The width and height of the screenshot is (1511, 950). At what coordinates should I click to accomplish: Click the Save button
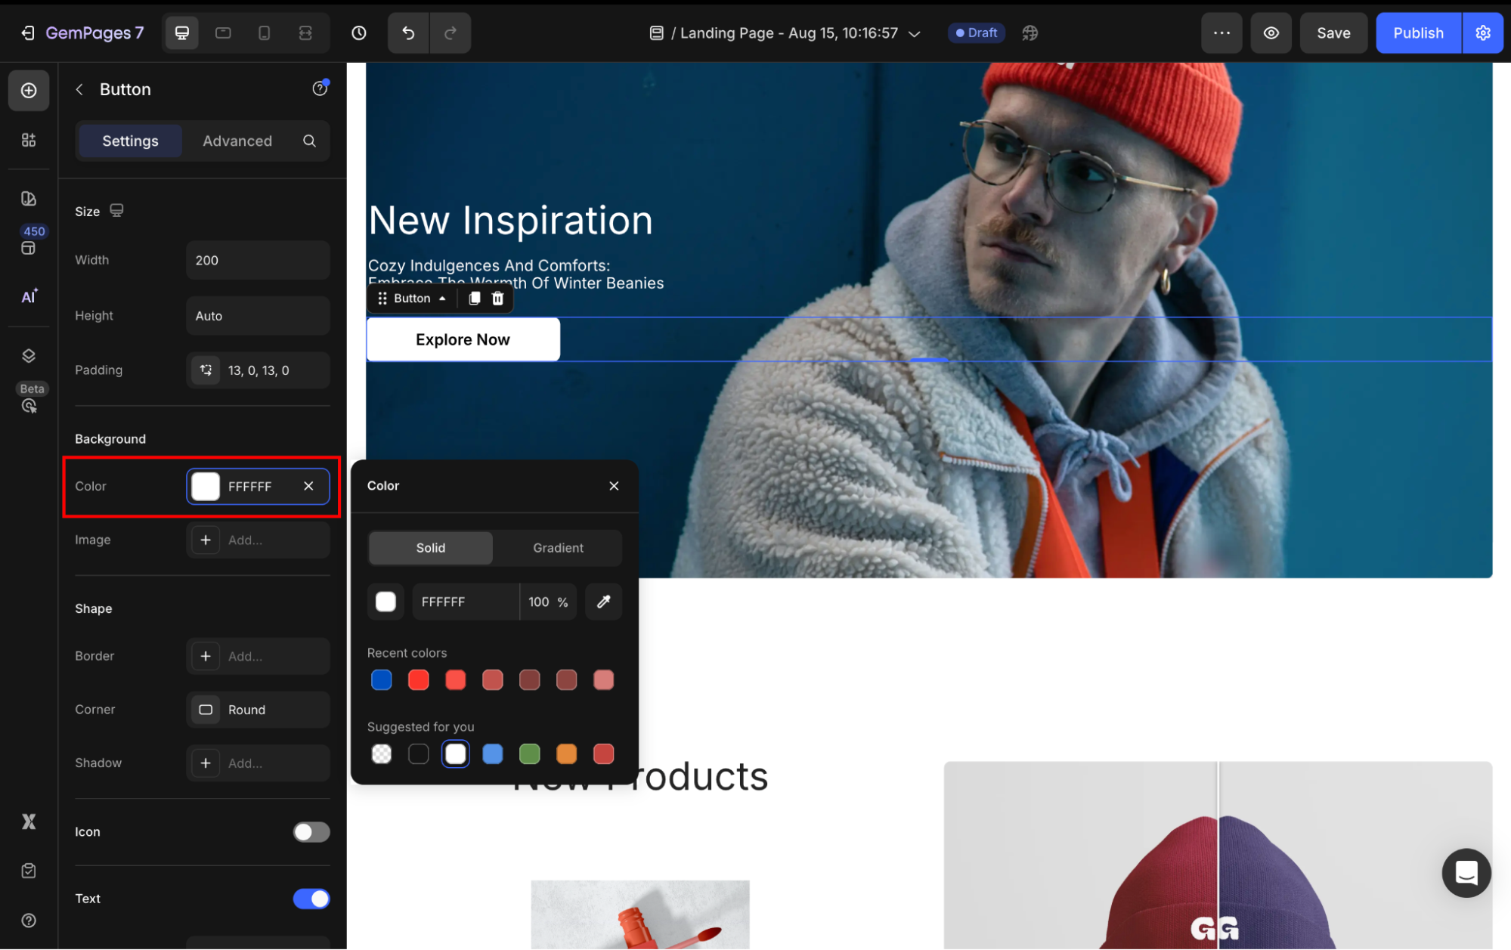click(1333, 32)
